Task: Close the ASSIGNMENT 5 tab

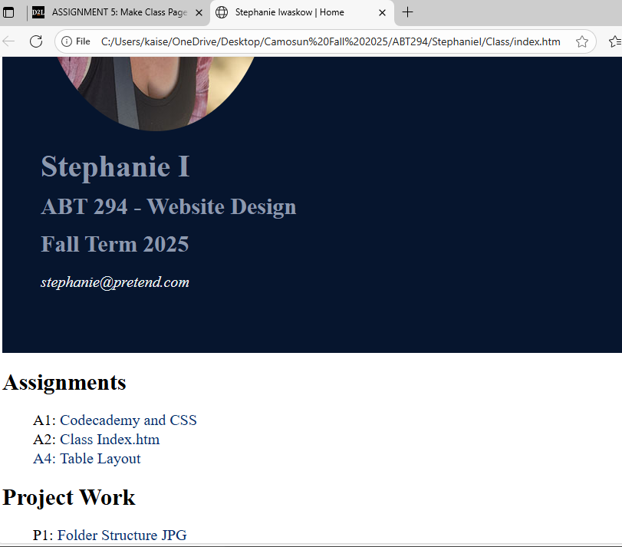Action: pos(199,12)
